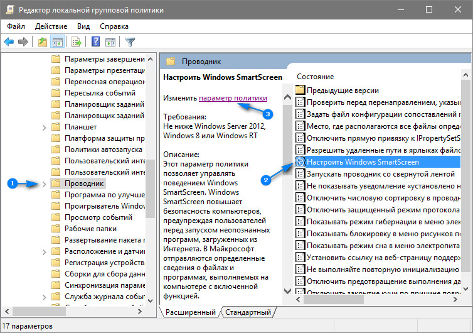Click the icon beside Настроить Windows SmartScreen
The height and width of the screenshot is (333, 473).
tap(300, 162)
